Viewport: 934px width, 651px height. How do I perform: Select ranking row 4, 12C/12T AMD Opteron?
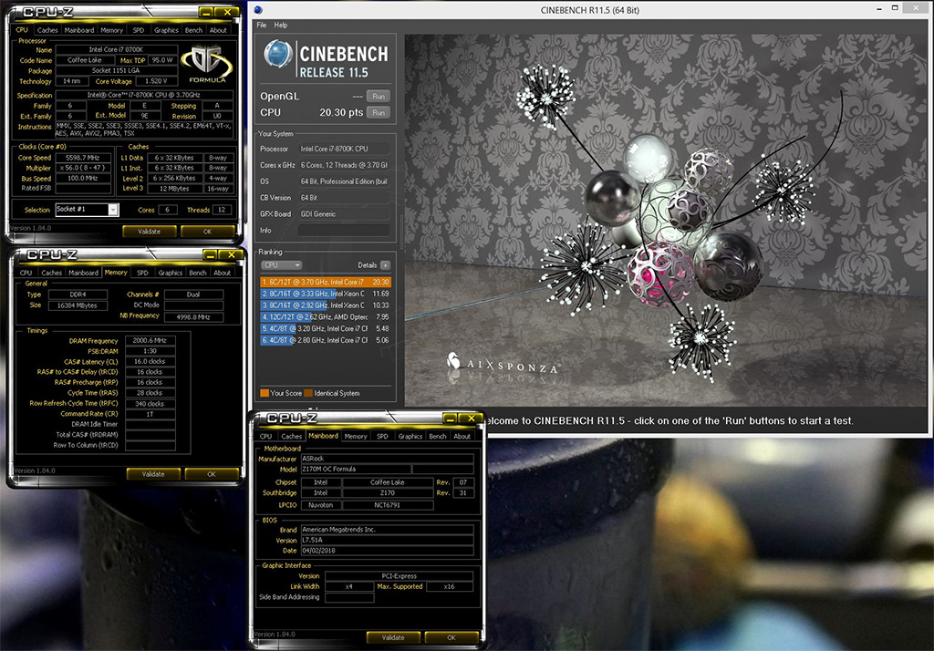click(x=326, y=317)
